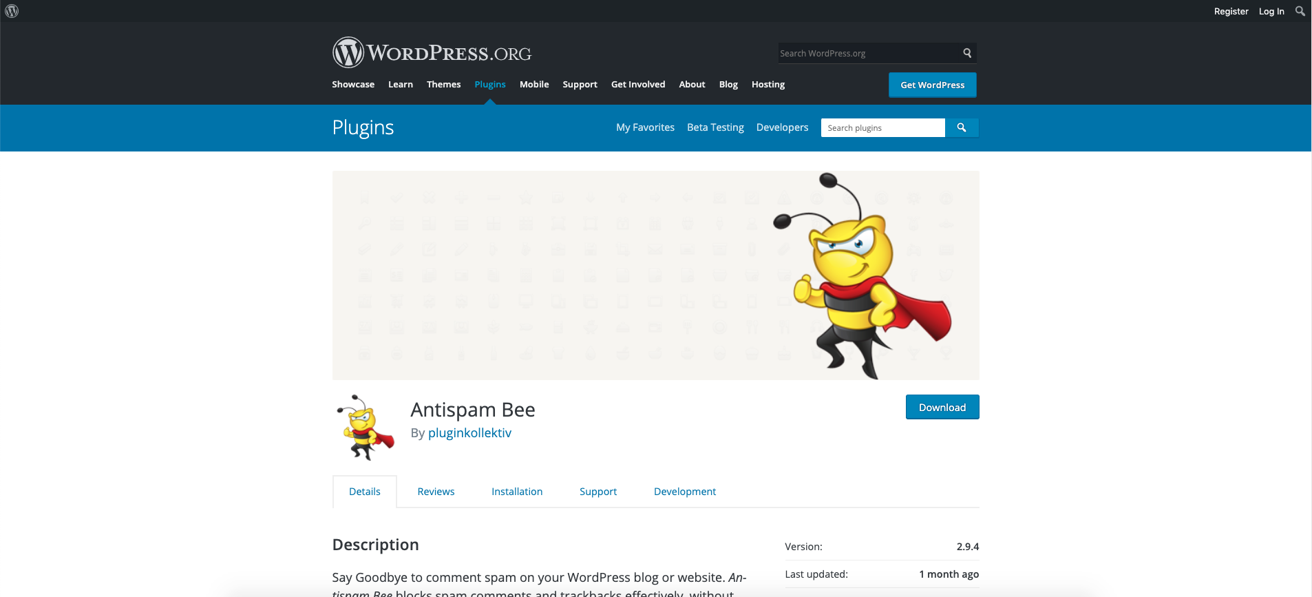Click the 'Last updated:' label
Image resolution: width=1312 pixels, height=597 pixels.
[816, 574]
